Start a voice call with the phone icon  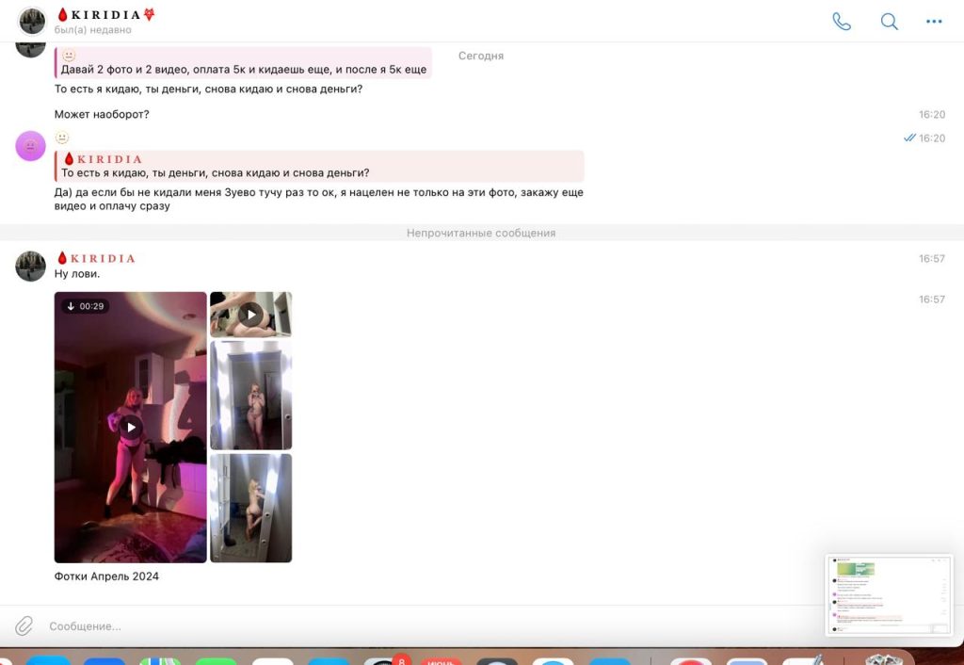pyautogui.click(x=842, y=22)
